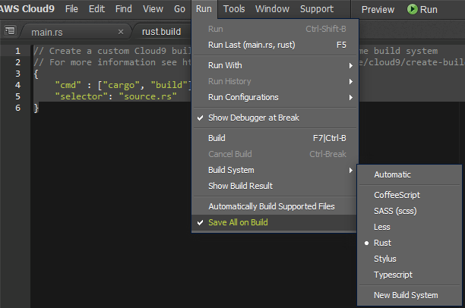
Task: Close the main.rs tab
Action: click(x=121, y=32)
